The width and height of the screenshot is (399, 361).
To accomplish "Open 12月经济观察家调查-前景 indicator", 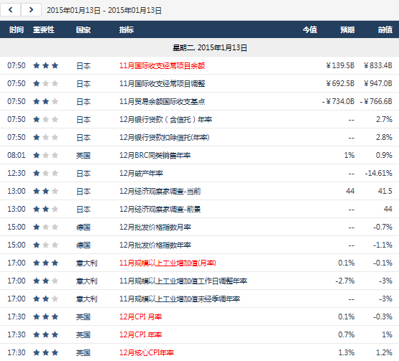I will [x=160, y=209].
